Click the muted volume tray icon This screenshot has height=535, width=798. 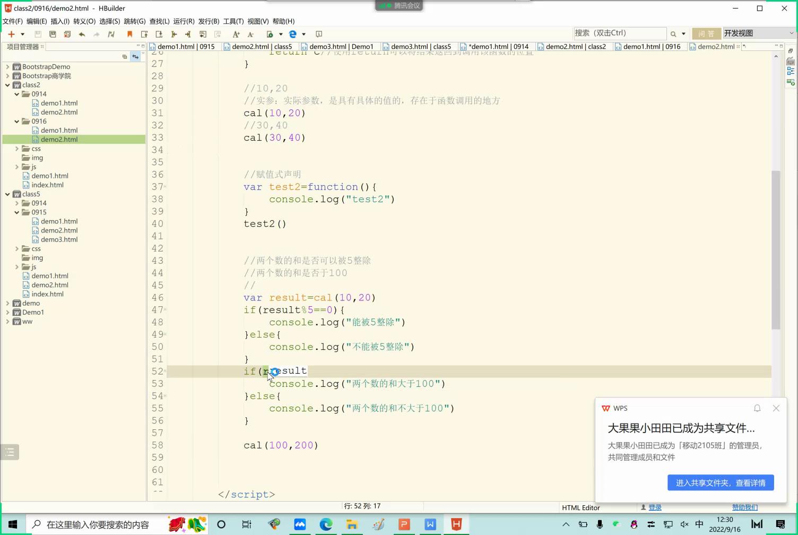tap(684, 524)
